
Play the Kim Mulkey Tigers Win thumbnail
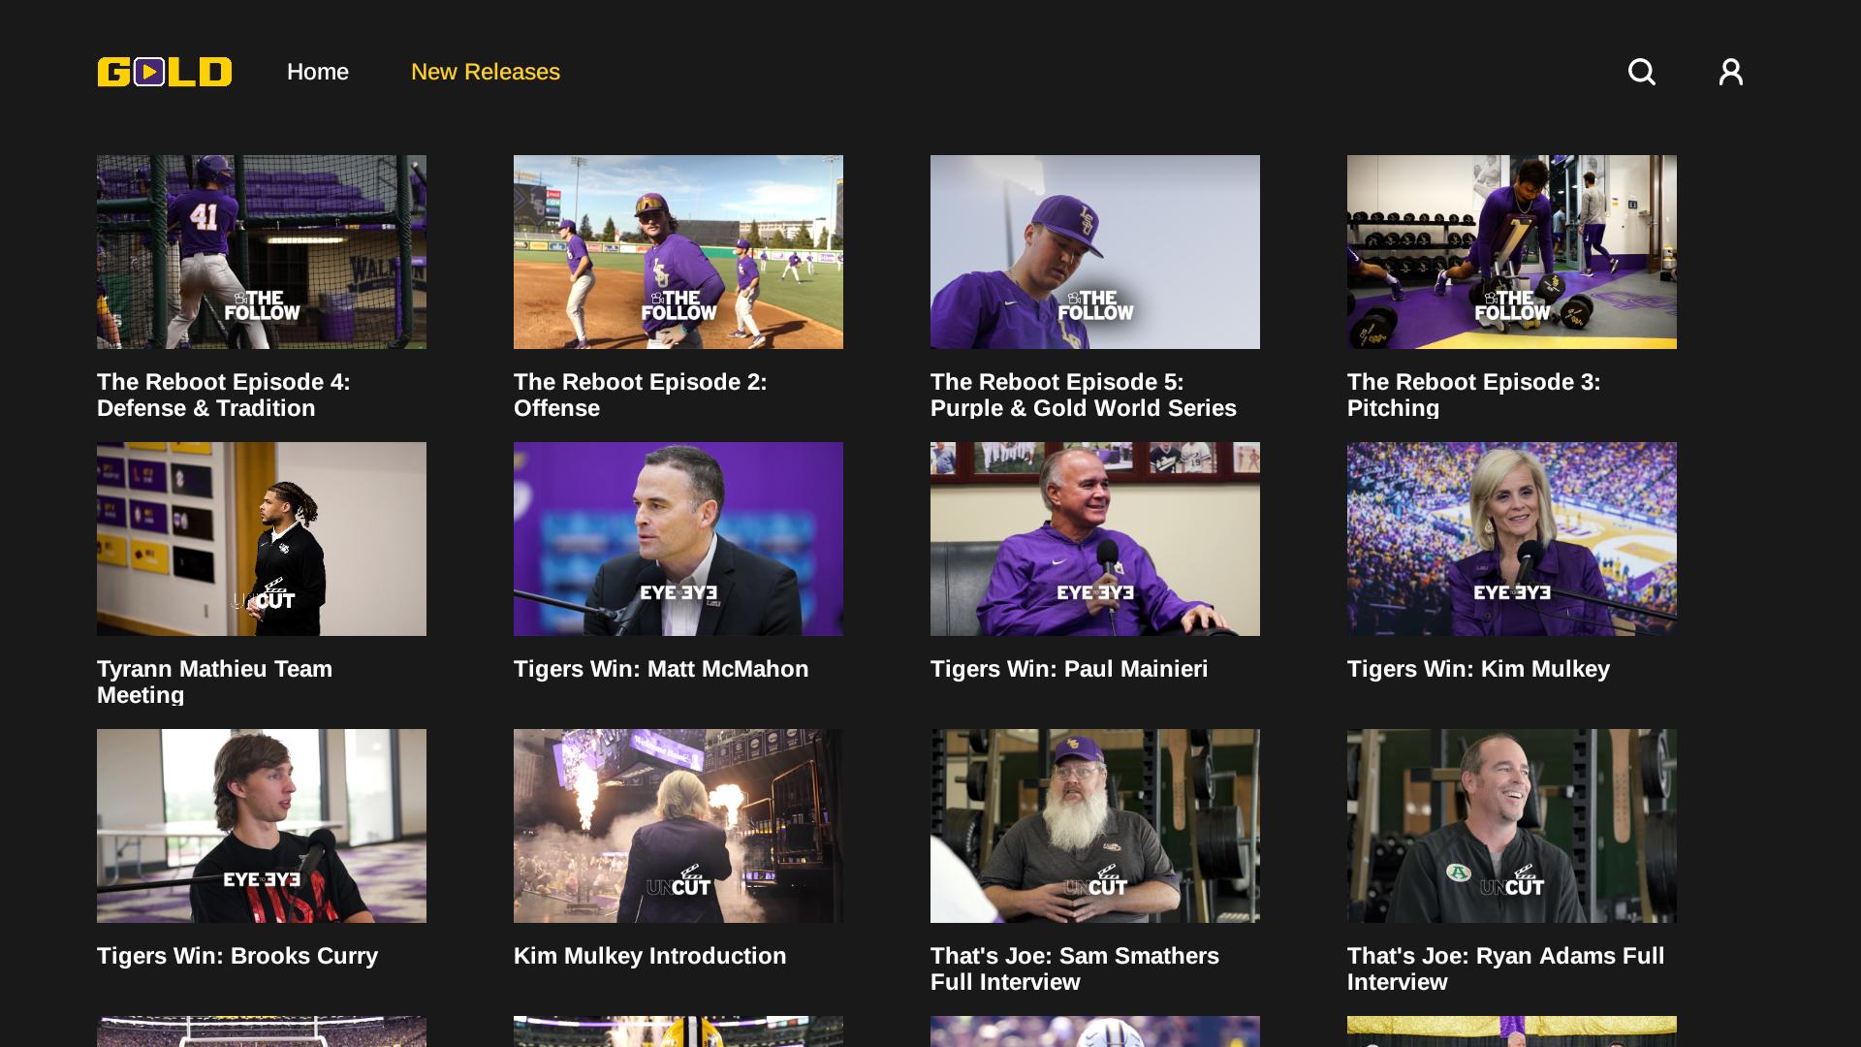(1512, 539)
